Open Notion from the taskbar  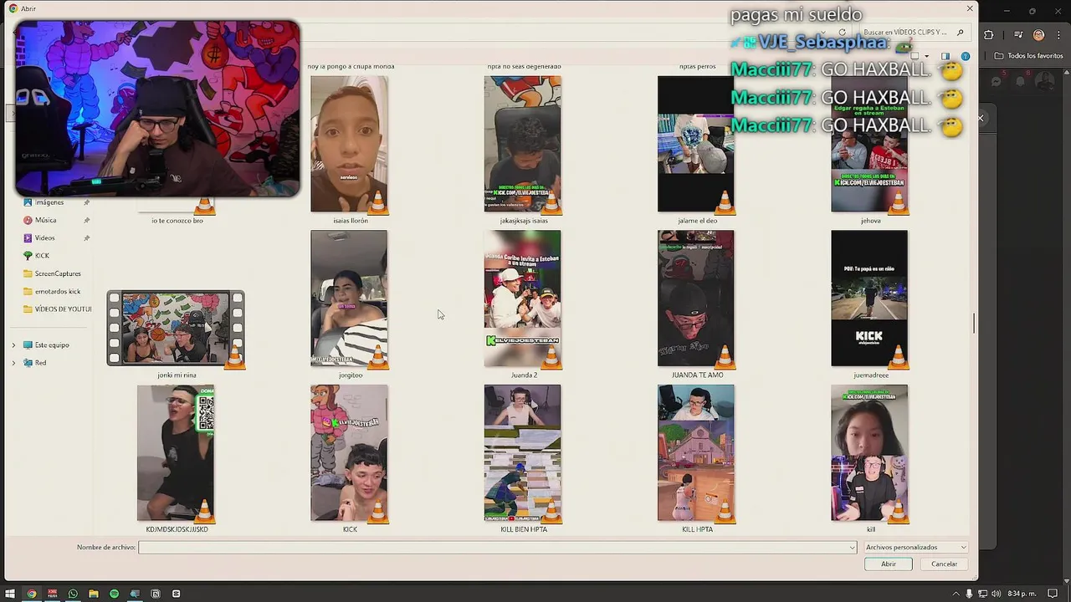click(x=156, y=594)
